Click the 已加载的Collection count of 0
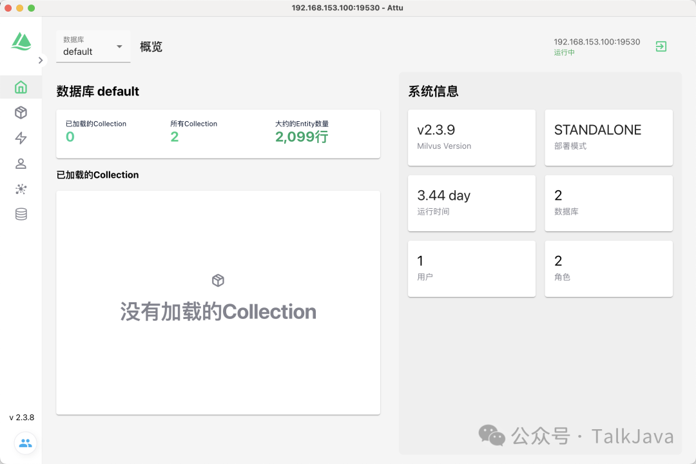Image resolution: width=696 pixels, height=464 pixels. (70, 137)
